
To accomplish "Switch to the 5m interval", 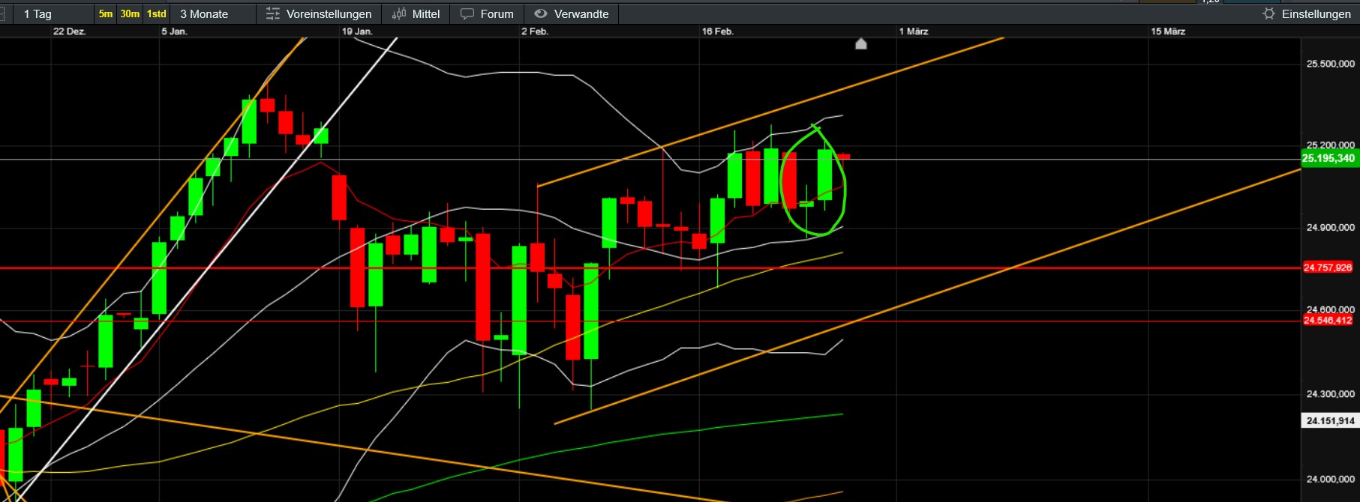I will click(x=106, y=14).
